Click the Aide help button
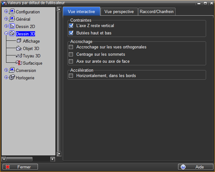Viewport: 215px width, 172px height. click(196, 167)
